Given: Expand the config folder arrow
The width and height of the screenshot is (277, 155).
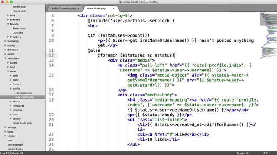Looking at the screenshot, I should click(5, 45).
